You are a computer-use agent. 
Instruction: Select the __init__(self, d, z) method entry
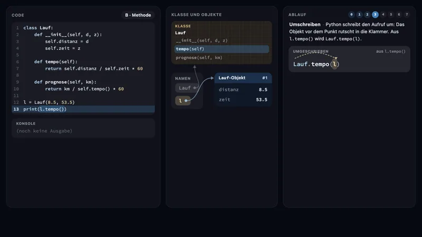[222, 41]
